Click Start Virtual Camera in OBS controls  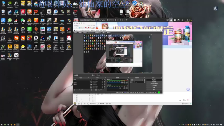coord(154,84)
